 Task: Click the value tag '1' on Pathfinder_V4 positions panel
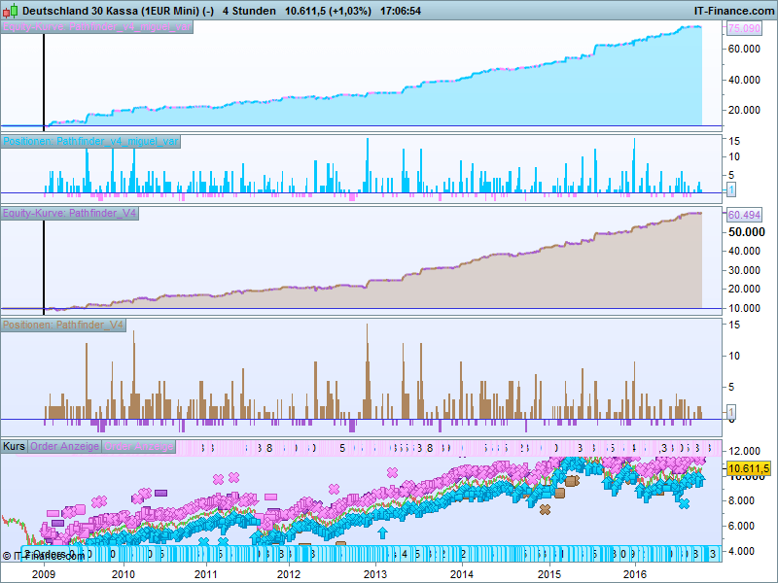[731, 411]
